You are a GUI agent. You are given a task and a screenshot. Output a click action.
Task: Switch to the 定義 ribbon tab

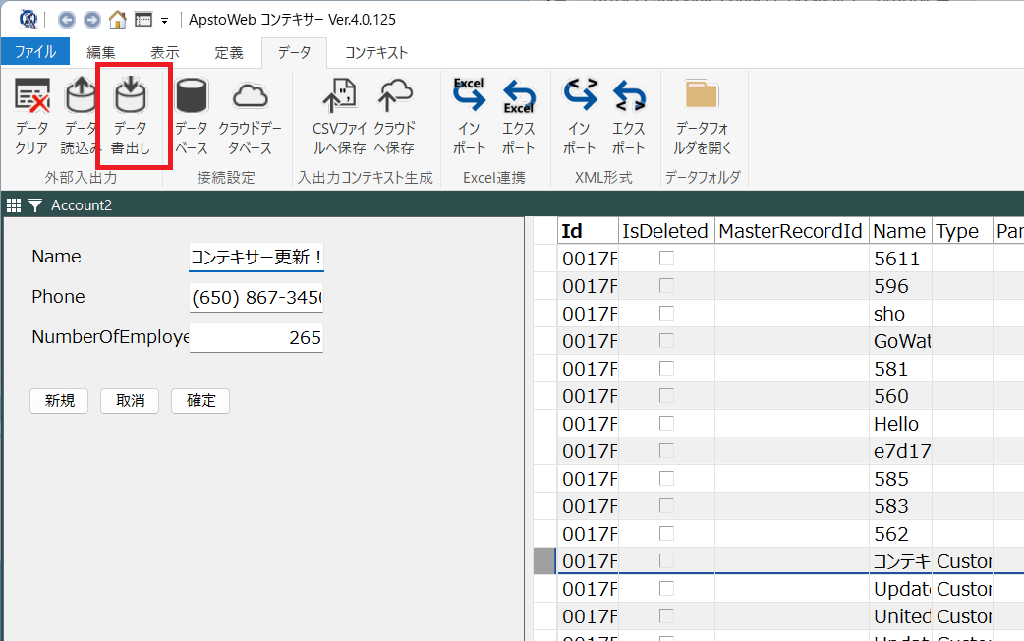point(229,52)
